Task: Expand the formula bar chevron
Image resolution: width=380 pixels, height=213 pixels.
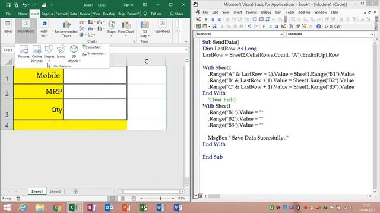Action: tap(186, 50)
